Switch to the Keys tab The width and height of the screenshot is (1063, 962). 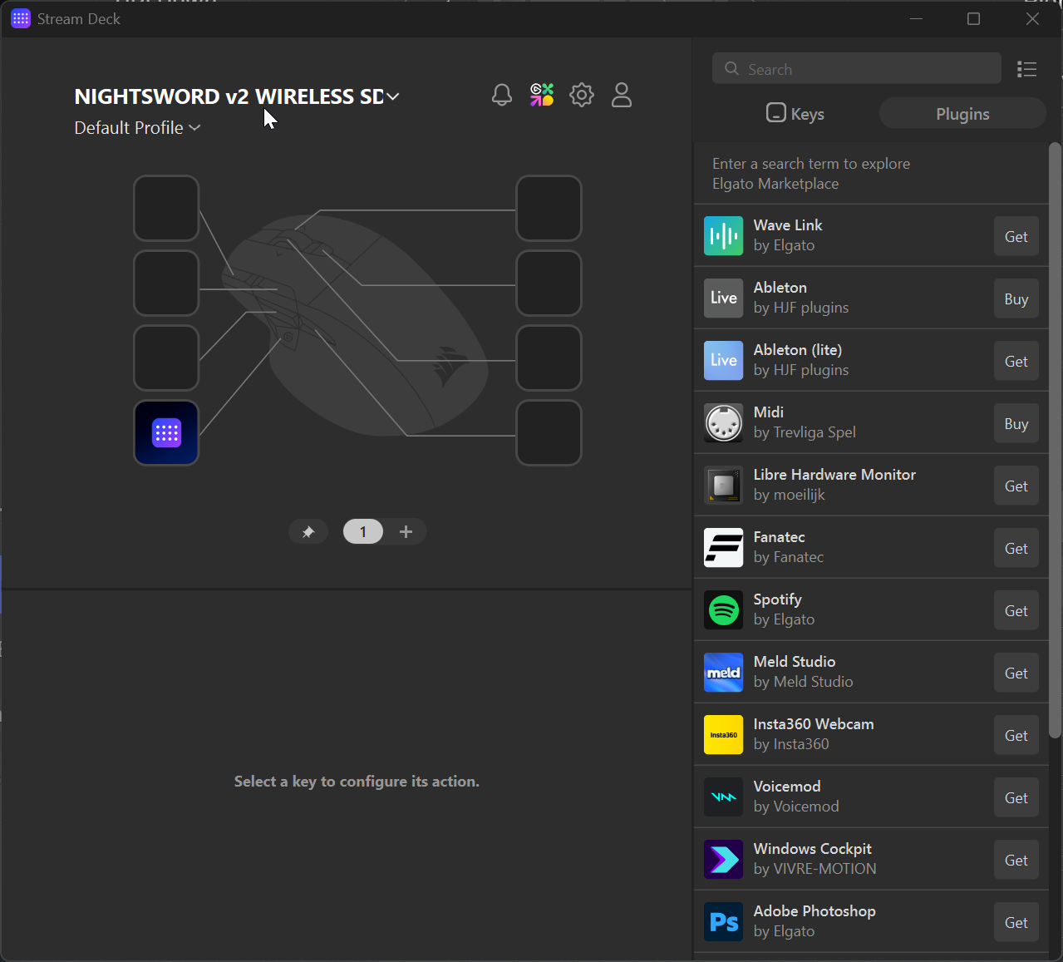795,114
